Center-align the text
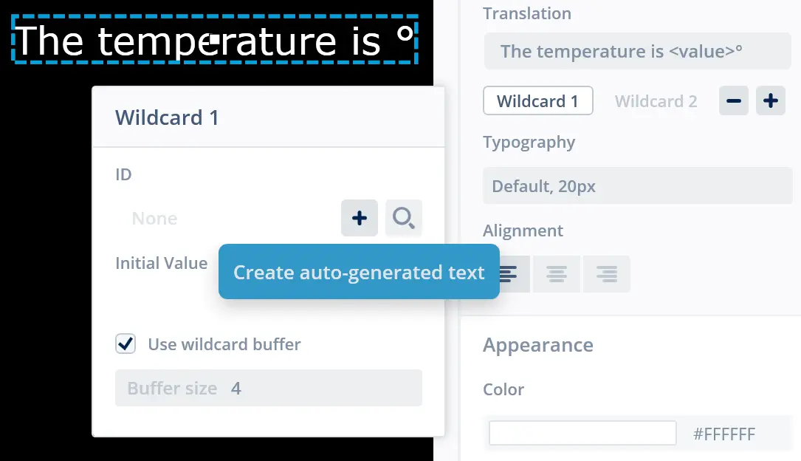 557,275
